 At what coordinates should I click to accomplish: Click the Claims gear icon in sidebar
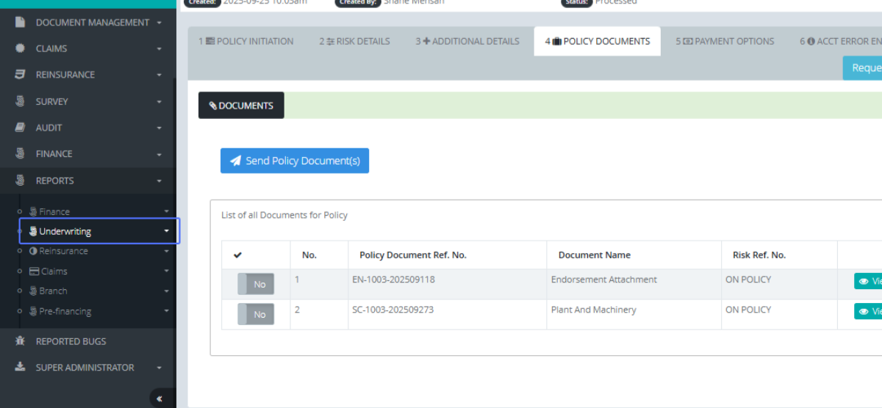[21, 48]
